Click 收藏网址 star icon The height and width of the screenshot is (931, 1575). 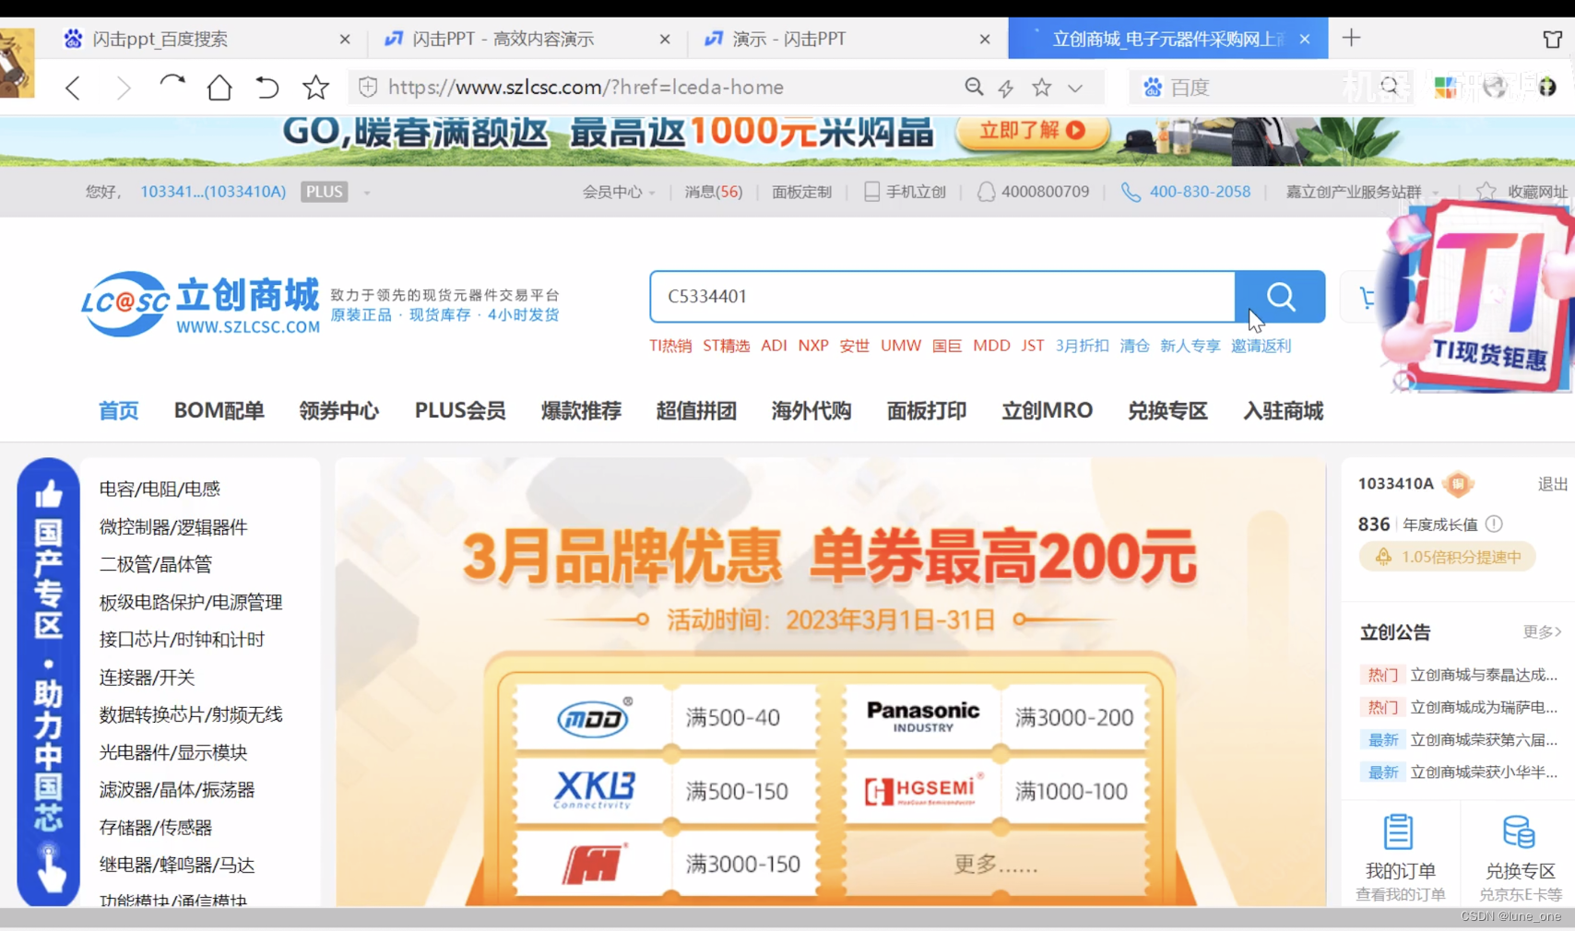[1486, 192]
